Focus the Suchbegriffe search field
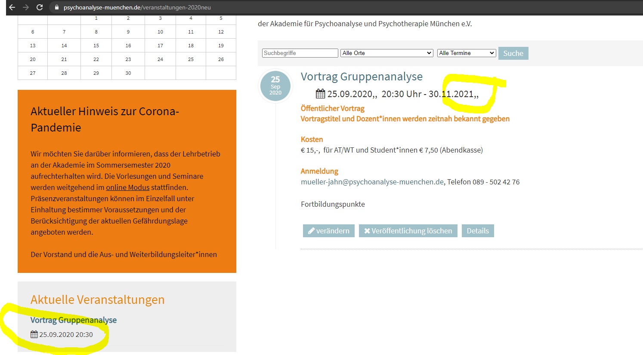This screenshot has width=643, height=355. click(x=300, y=53)
